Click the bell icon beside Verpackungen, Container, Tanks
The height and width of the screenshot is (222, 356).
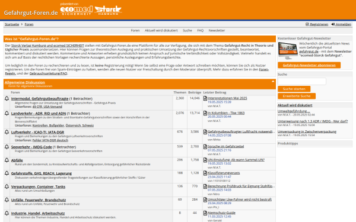7,186
